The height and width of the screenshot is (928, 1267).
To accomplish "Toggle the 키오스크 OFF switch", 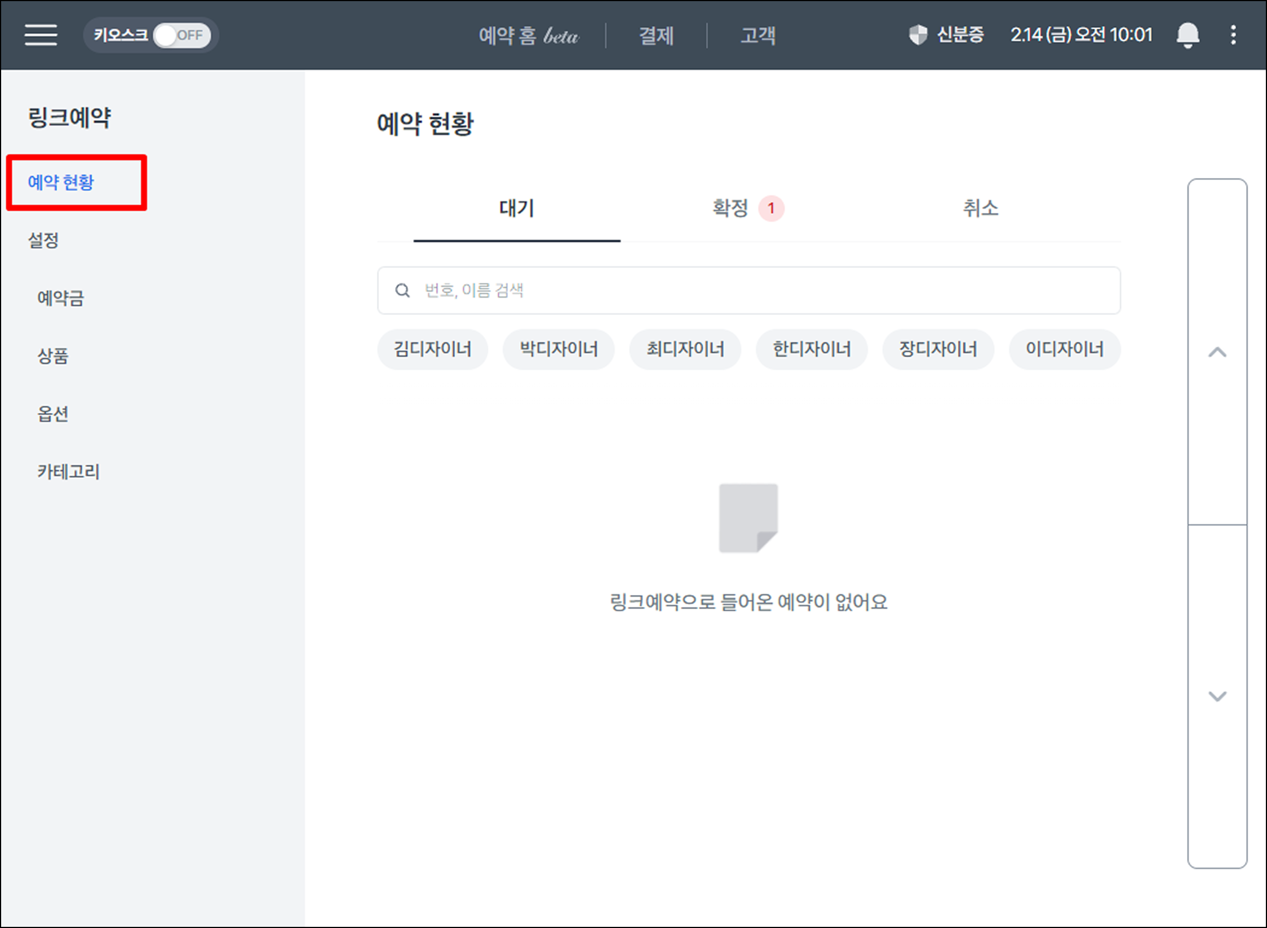I will (181, 35).
